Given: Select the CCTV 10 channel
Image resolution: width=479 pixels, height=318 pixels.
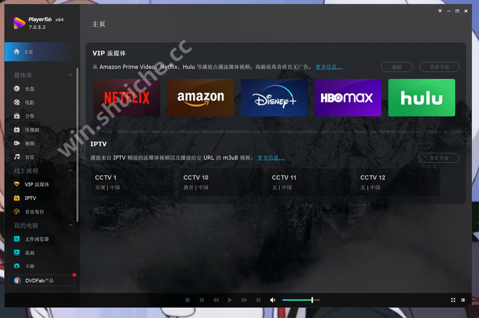Looking at the screenshot, I should [x=222, y=182].
